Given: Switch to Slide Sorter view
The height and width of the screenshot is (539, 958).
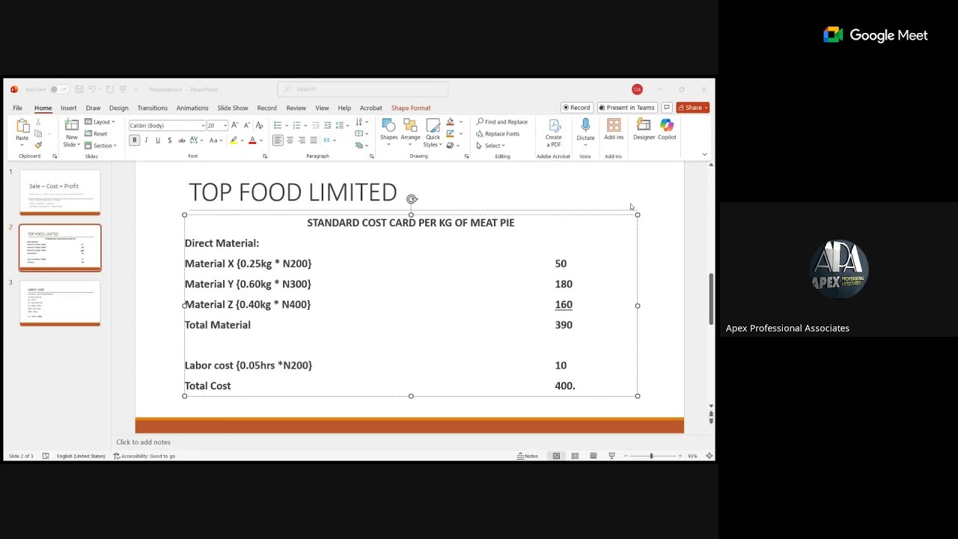Looking at the screenshot, I should pos(575,456).
